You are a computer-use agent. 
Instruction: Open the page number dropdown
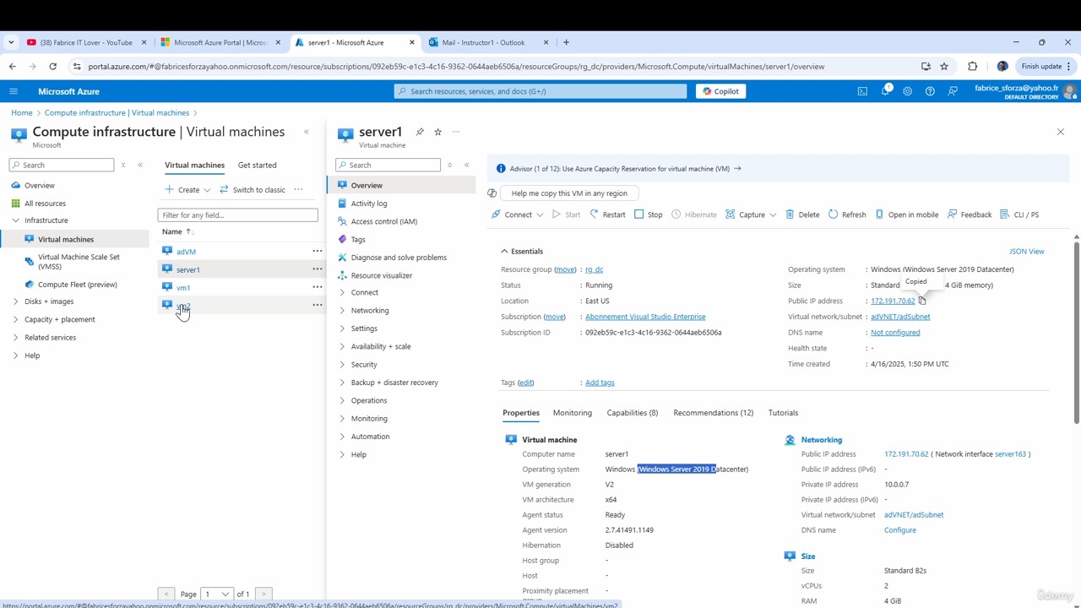[216, 594]
